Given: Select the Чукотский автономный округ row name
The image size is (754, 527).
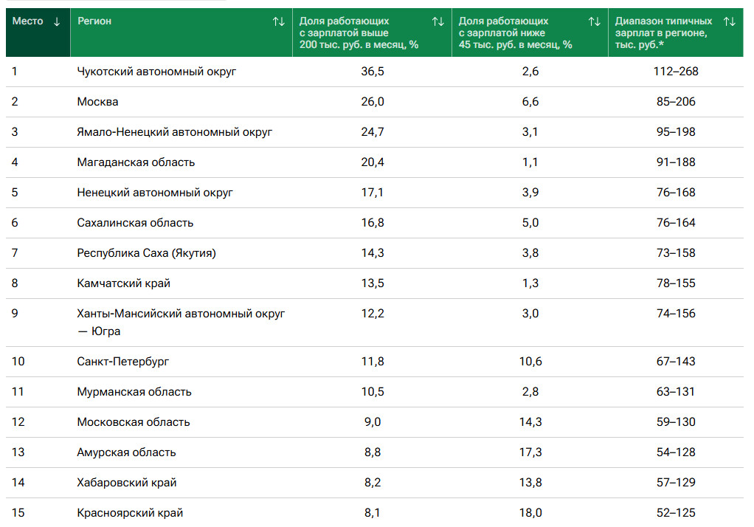Looking at the screenshot, I should click(156, 72).
